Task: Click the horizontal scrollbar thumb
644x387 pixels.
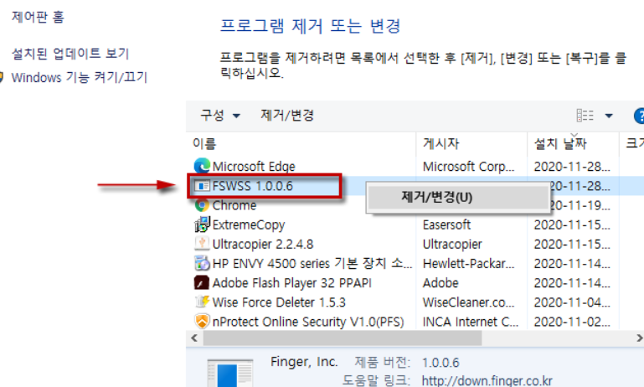Action: [x=343, y=338]
